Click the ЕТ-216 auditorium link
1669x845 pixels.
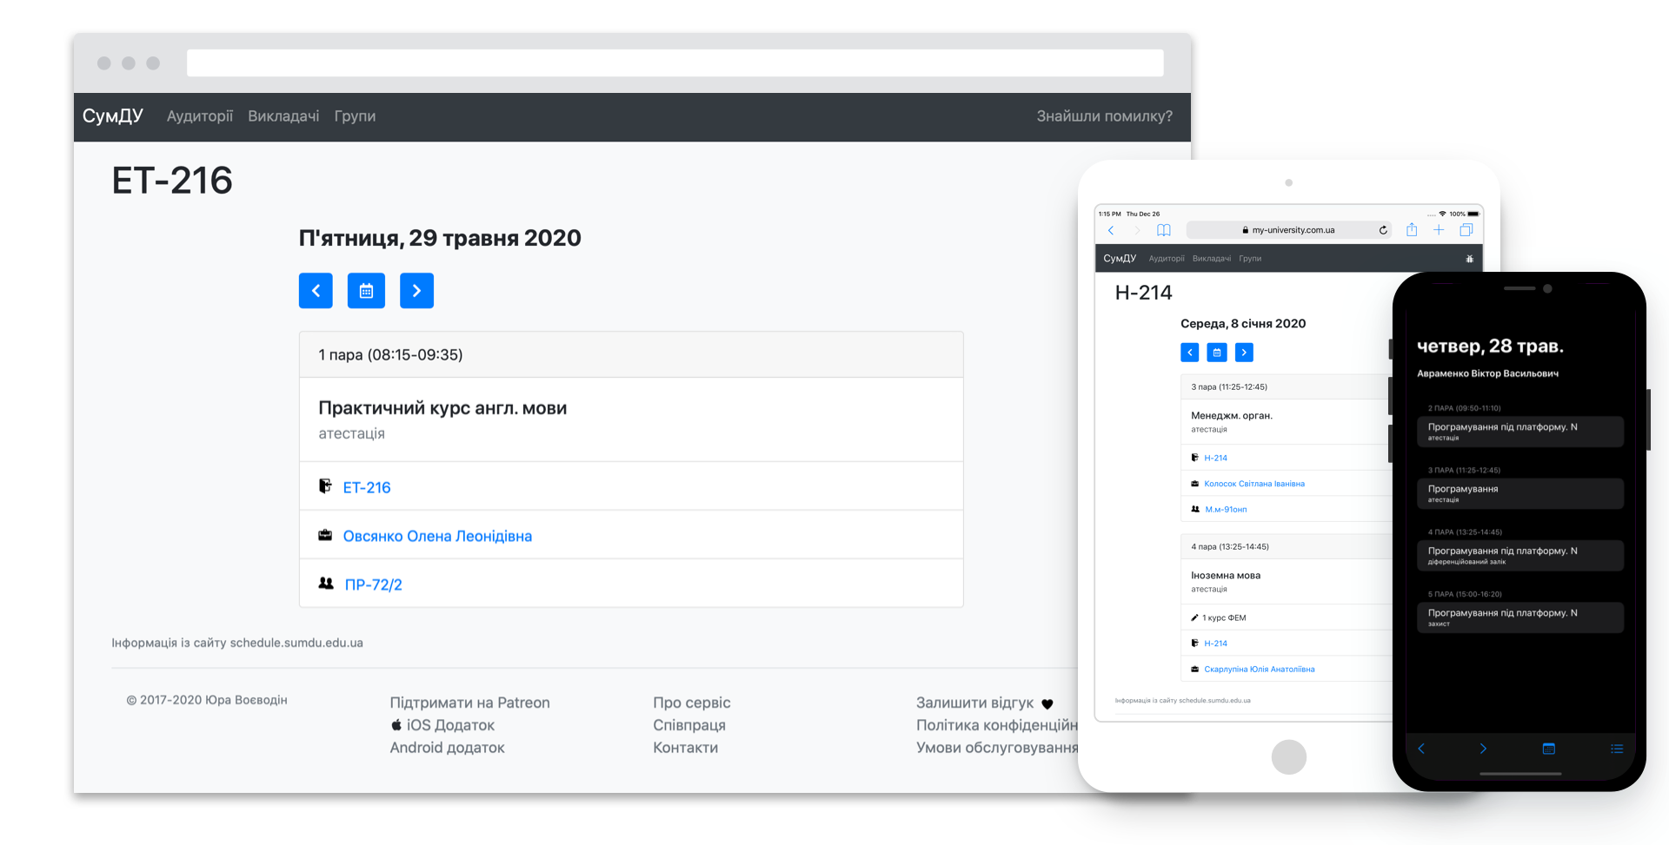point(367,488)
